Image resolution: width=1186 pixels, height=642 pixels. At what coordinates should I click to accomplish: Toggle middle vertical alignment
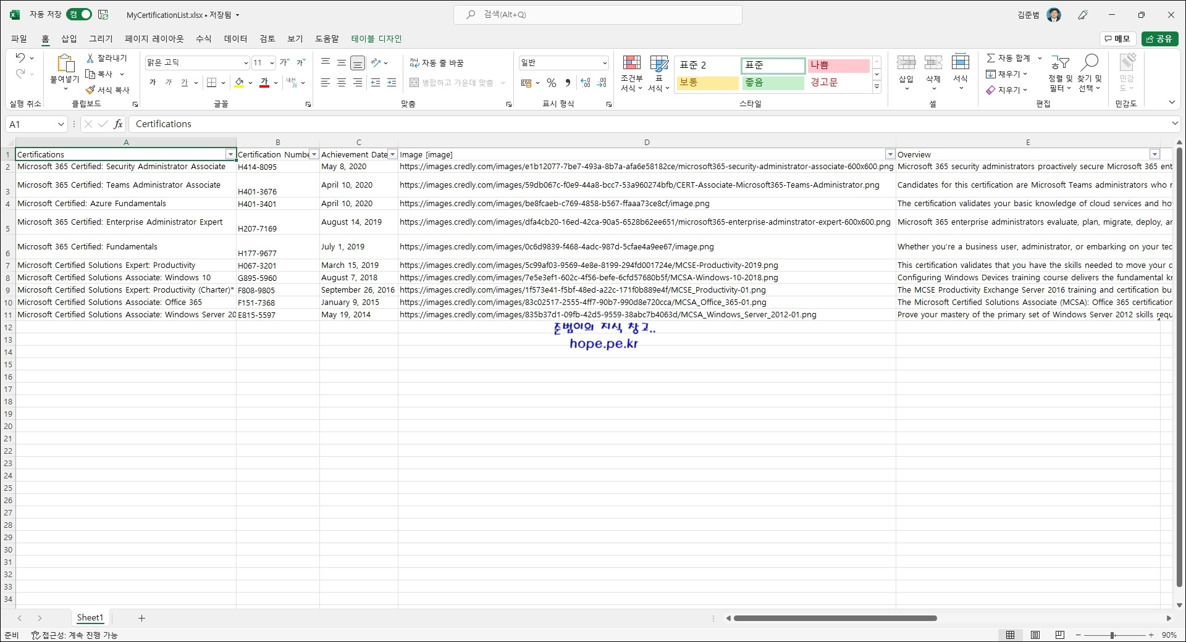pos(342,62)
